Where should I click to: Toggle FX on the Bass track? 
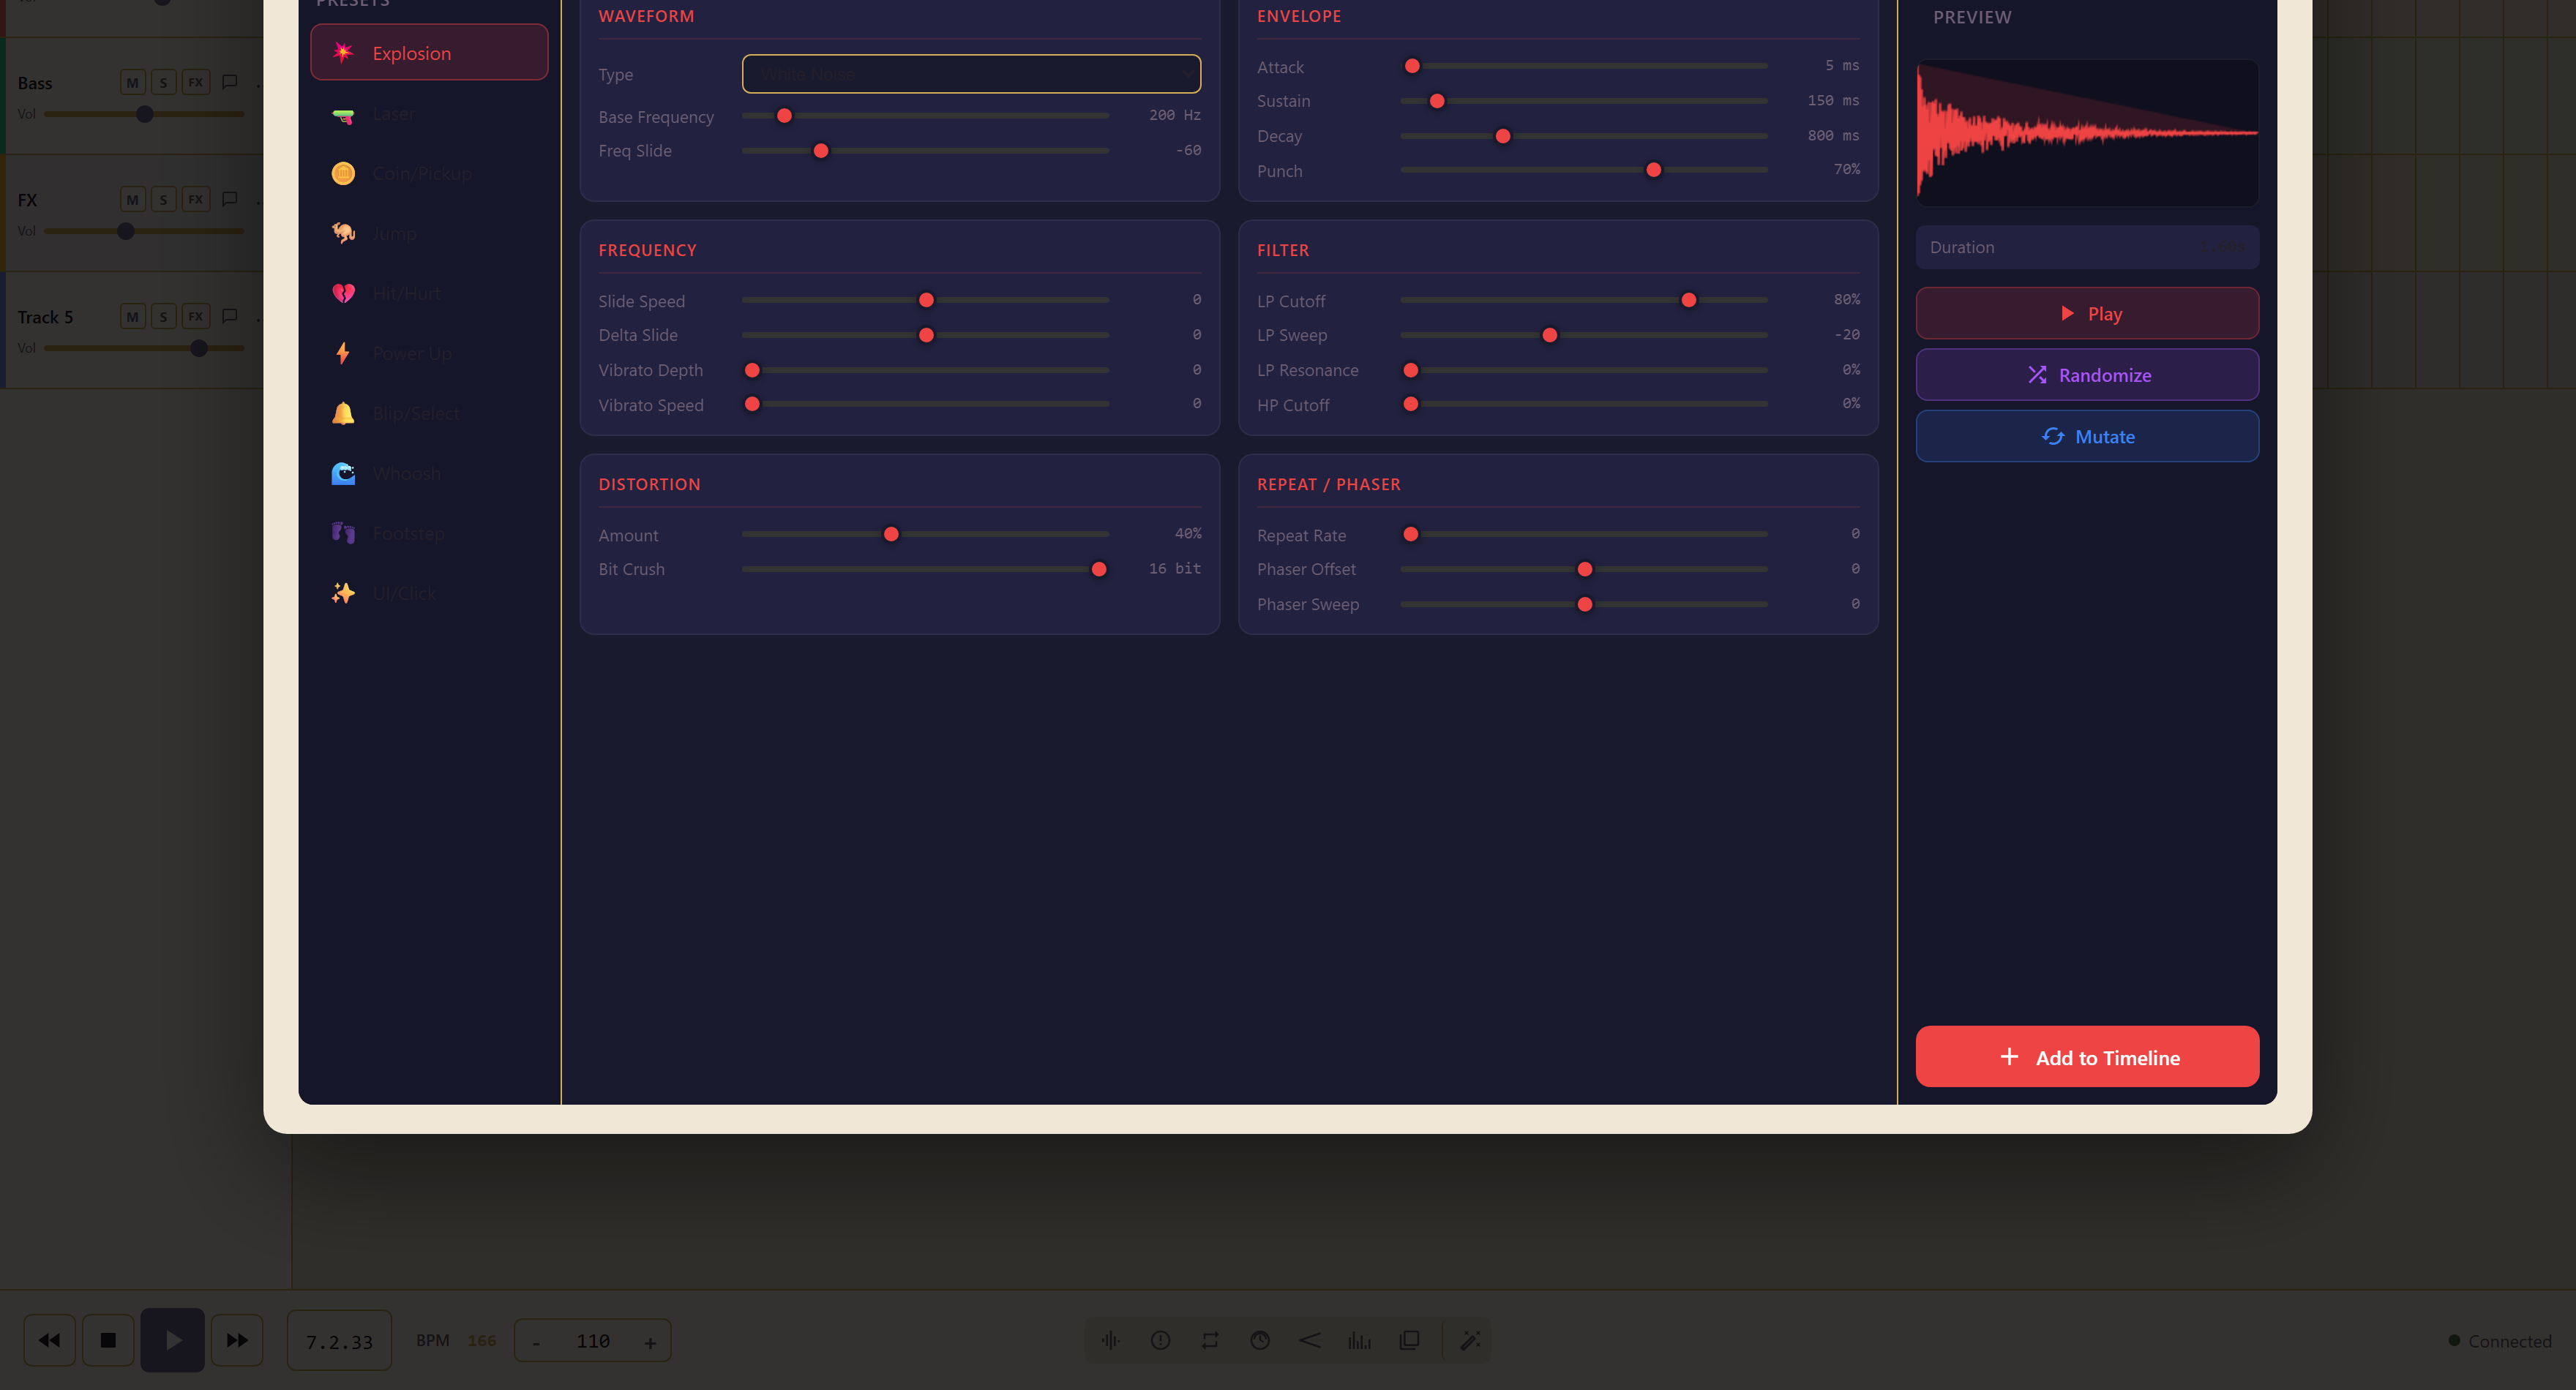tap(196, 82)
